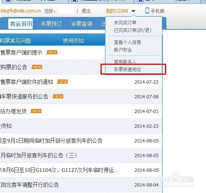The image size is (206, 193).
Task: Open the 手机版 mobile version link
Action: 157,11
